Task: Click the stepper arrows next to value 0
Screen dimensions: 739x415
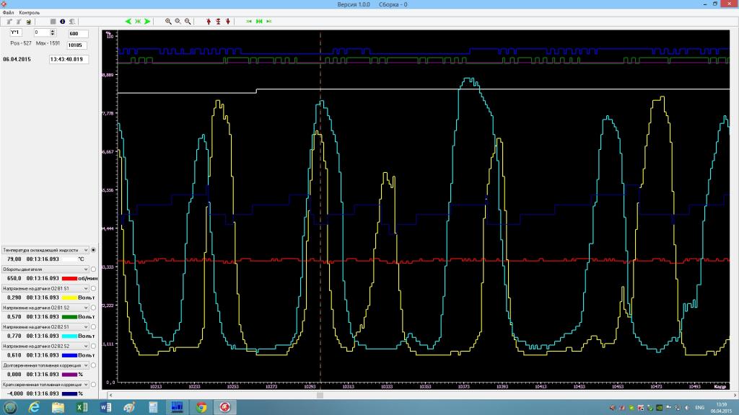Action: 53,32
